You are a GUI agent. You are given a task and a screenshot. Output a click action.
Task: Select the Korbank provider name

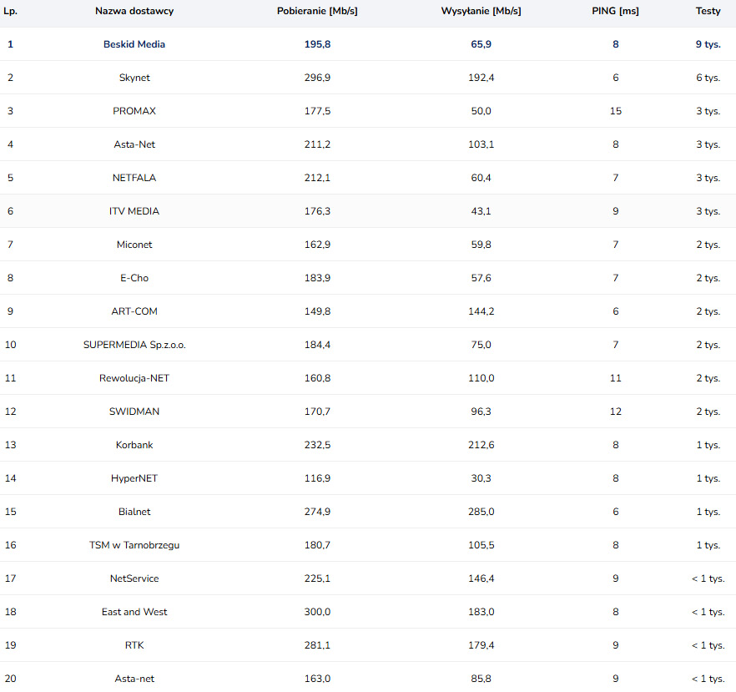click(134, 445)
